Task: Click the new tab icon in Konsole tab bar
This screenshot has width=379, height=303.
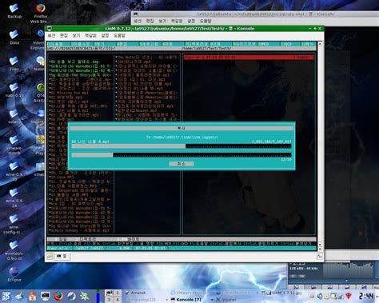Action: pos(50,257)
